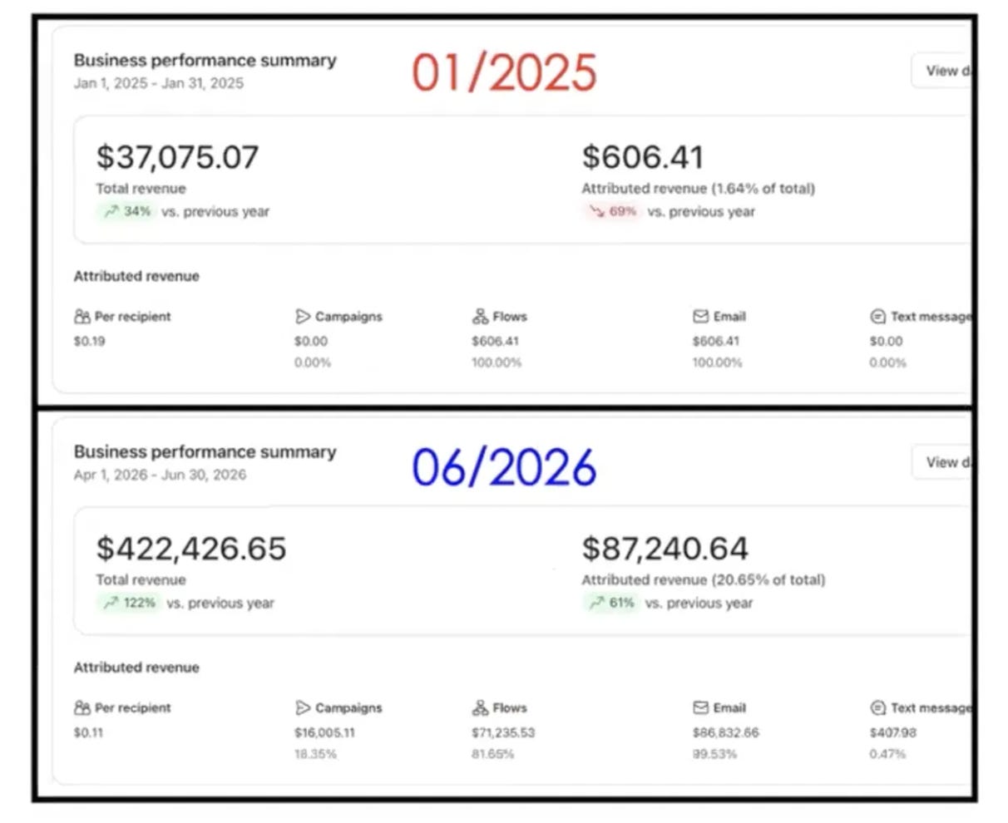1008x823 pixels.
Task: Click the Text message icon in Apr–Jun 2026 panel
Action: click(x=877, y=708)
